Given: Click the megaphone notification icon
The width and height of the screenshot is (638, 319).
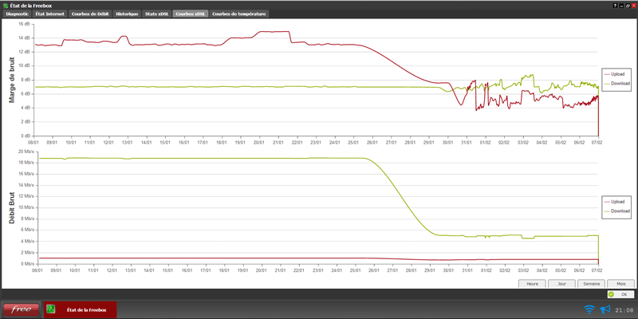Looking at the screenshot, I should tap(605, 309).
